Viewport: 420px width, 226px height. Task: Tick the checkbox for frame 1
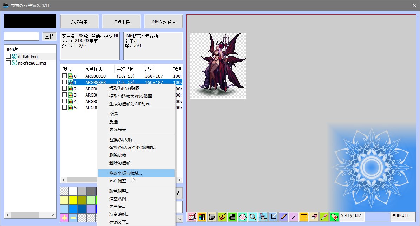point(64,82)
